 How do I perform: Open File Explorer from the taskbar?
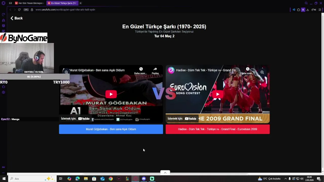point(86,179)
